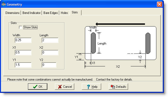Viewport: 168px width, 97px height.
Task: Click the blue question mark Help icon
Action: pos(88,87)
